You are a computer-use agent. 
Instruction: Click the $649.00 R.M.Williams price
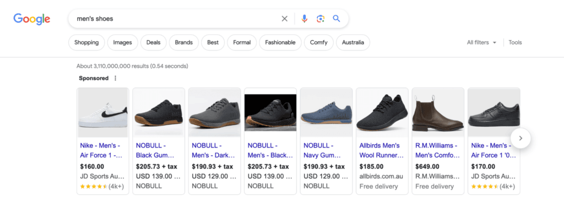tap(427, 167)
